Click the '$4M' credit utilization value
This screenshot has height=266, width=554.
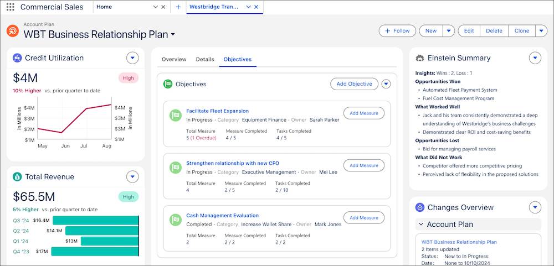25,78
